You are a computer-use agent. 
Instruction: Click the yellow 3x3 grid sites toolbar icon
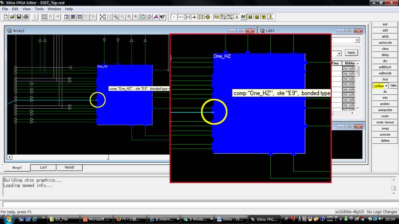(x=201, y=17)
